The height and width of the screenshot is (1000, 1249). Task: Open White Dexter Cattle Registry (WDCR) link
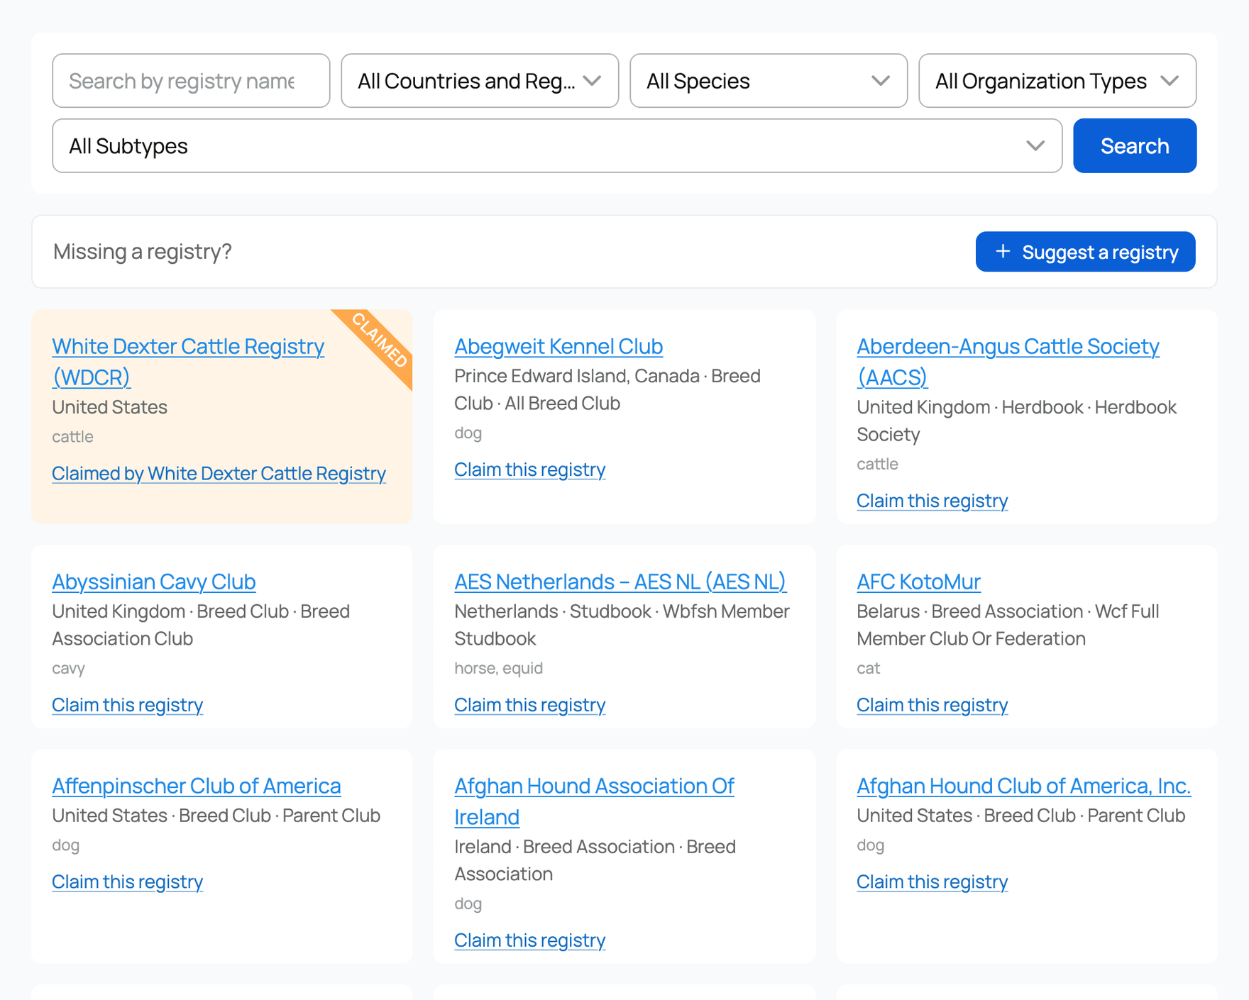188,361
